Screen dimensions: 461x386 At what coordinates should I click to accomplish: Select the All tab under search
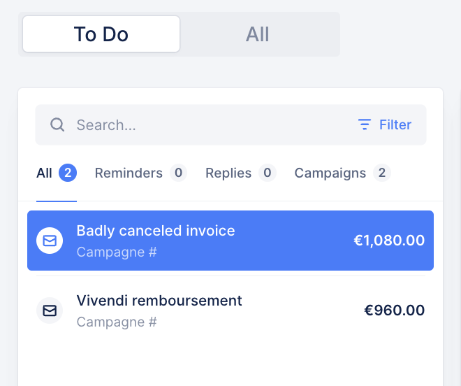click(45, 173)
